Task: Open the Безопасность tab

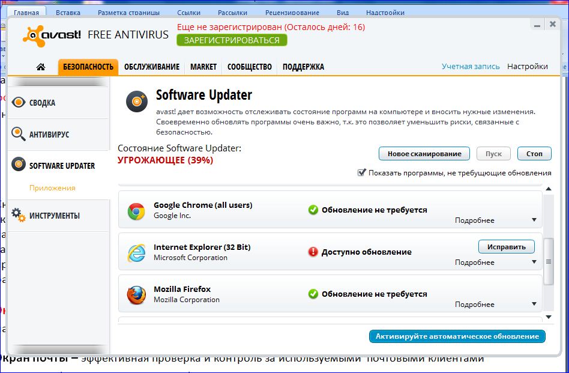Action: pyautogui.click(x=88, y=67)
